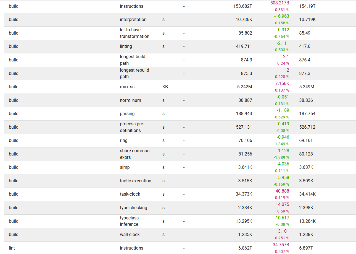Click the 'lint' category cell
The width and height of the screenshot is (356, 254).
coord(12,248)
